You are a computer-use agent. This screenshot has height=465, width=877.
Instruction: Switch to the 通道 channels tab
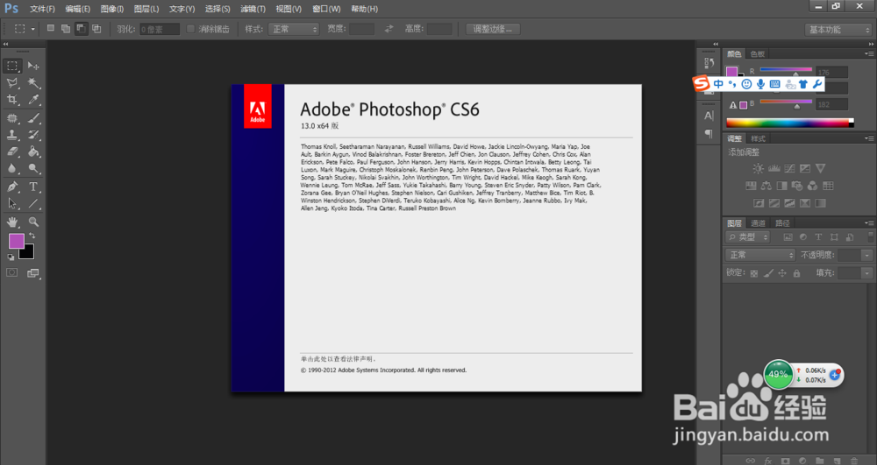[758, 223]
